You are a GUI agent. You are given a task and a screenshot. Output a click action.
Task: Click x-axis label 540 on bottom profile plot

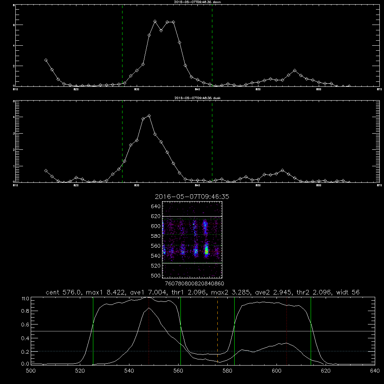click(x=129, y=371)
